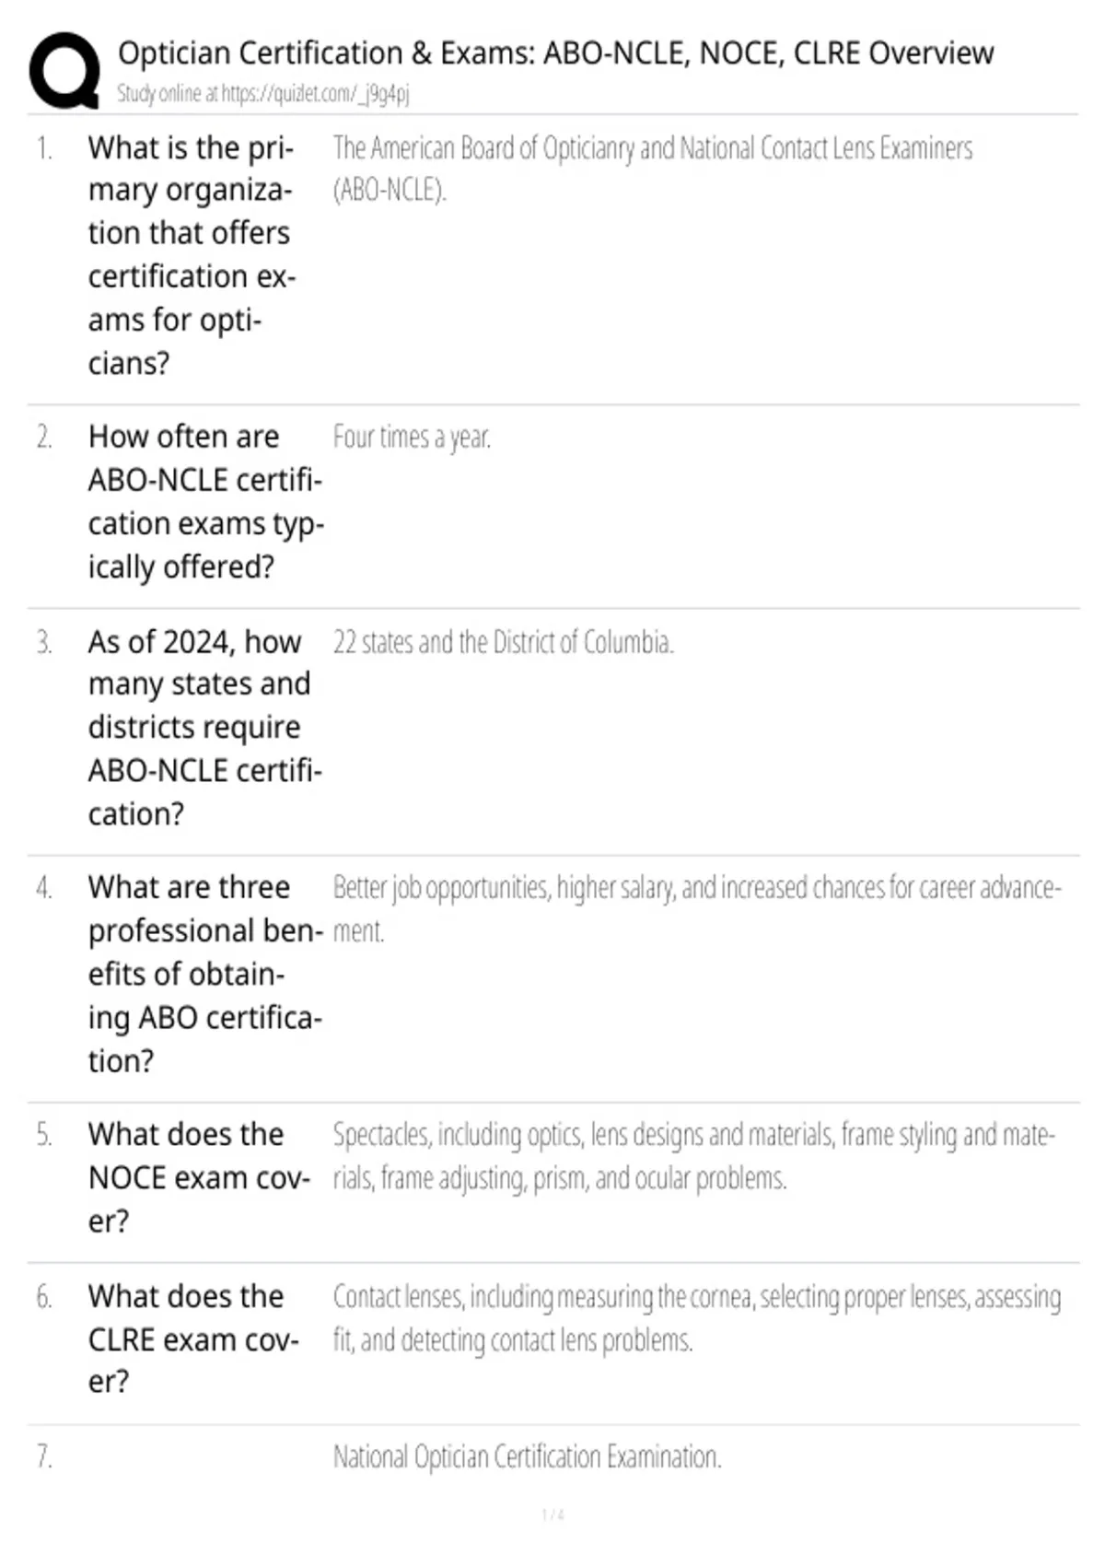Select the answer beginning with Spectacles
Screen dimensions: 1105x1566
[x=693, y=1156]
